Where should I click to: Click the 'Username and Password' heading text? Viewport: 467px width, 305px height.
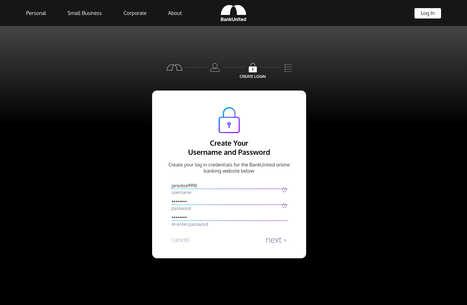coord(229,152)
